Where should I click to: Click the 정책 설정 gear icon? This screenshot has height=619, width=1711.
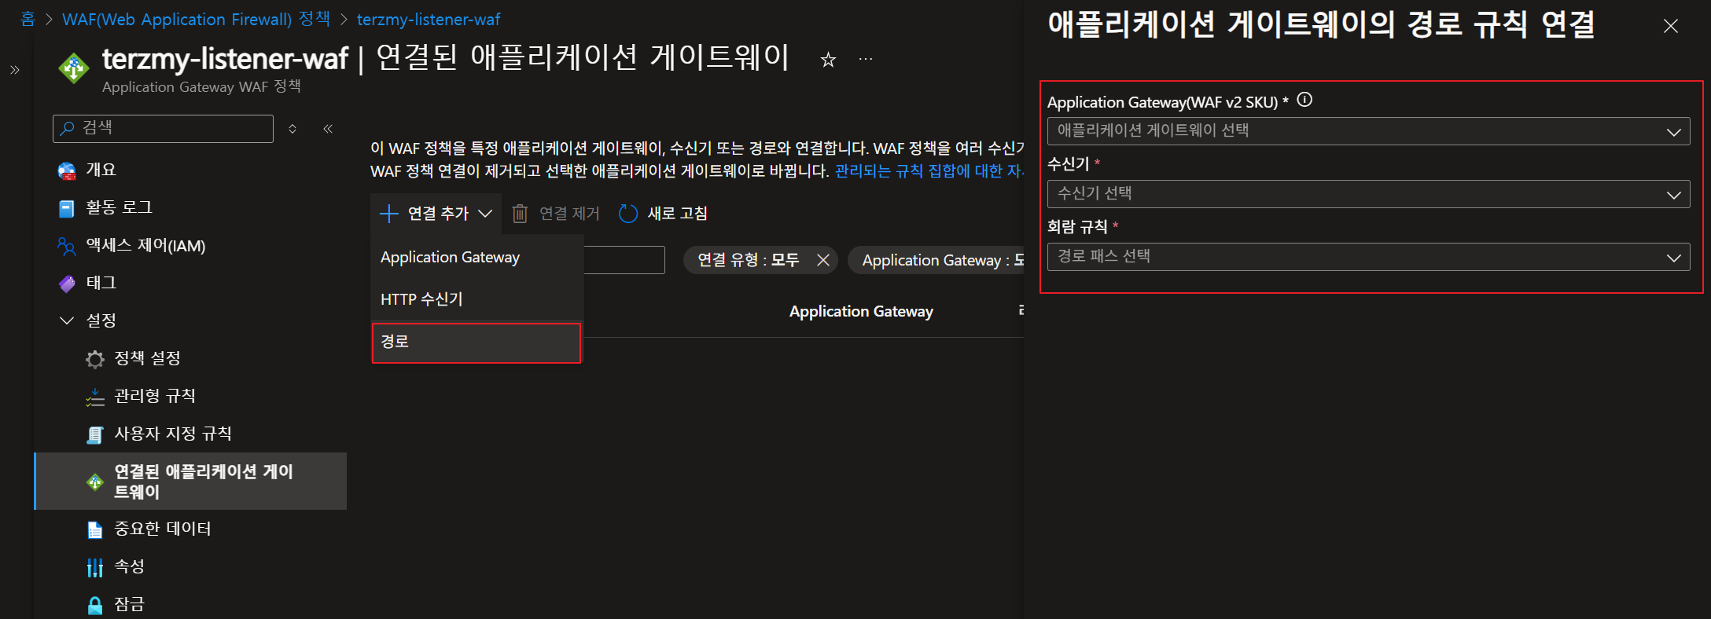(x=95, y=359)
